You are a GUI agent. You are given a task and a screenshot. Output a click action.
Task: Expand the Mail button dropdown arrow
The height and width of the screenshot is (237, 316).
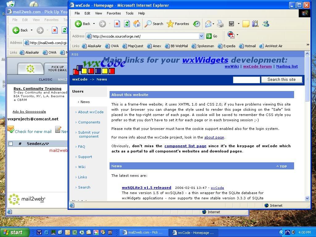pos(213,24)
